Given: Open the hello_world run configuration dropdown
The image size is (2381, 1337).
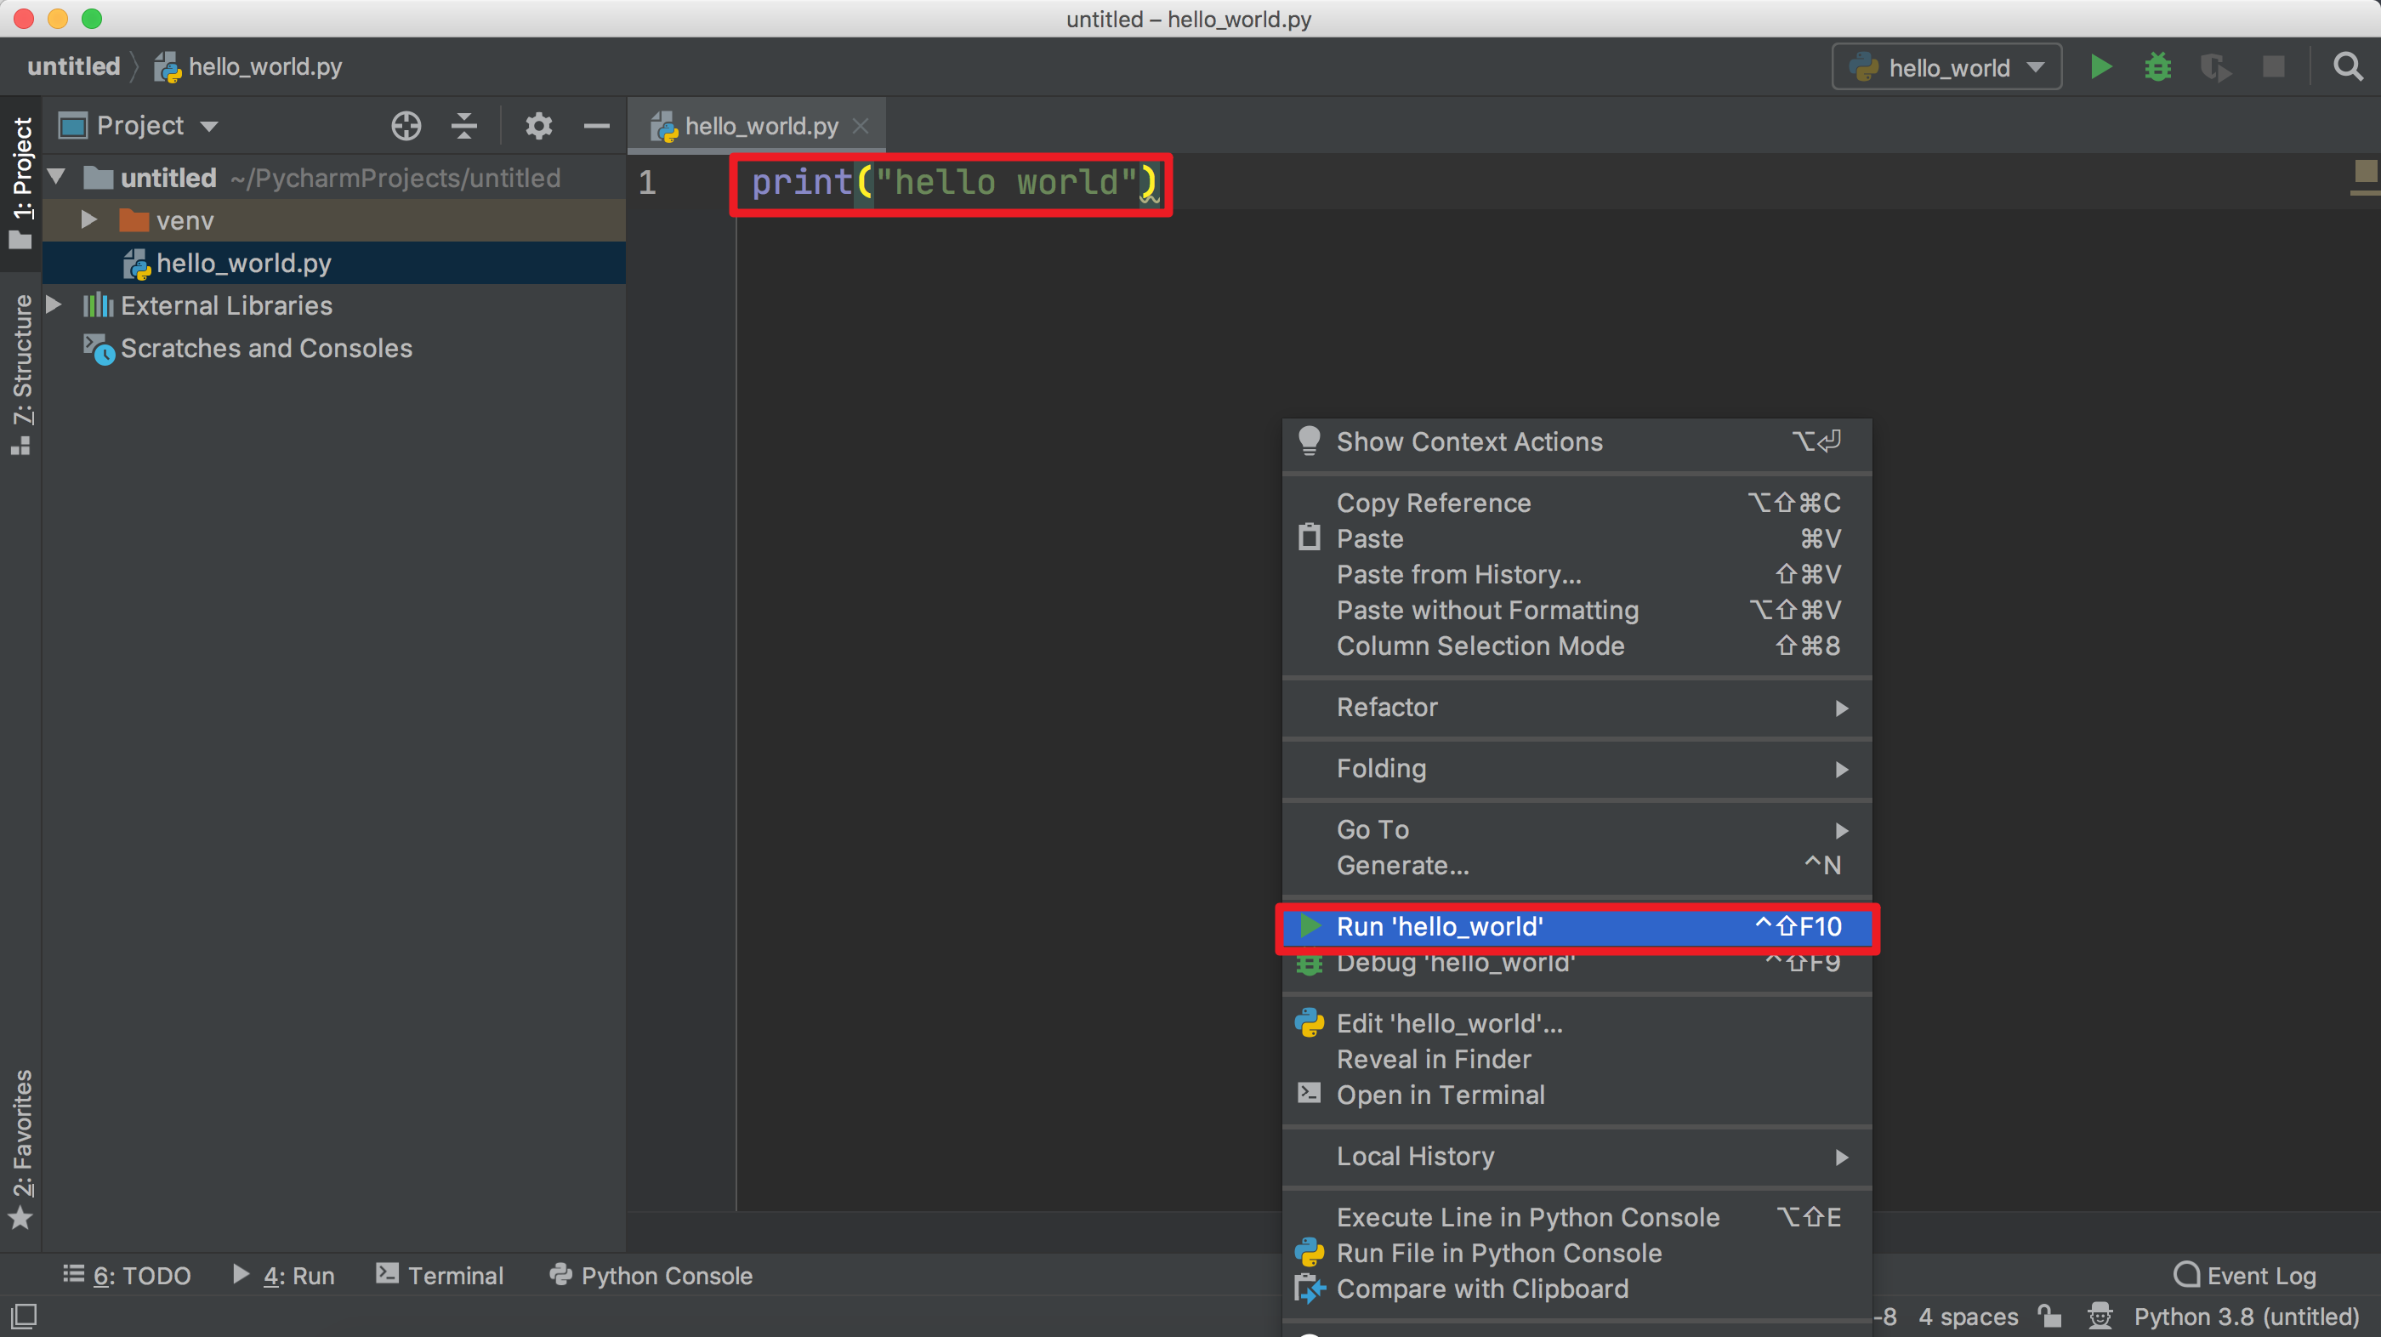Looking at the screenshot, I should click(x=1946, y=67).
